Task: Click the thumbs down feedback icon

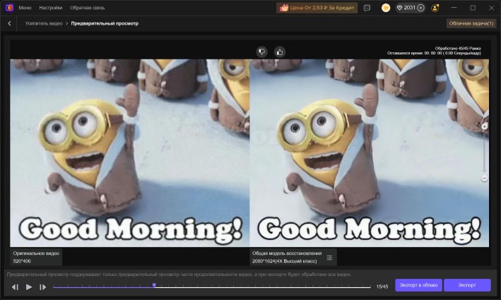Action: click(261, 52)
